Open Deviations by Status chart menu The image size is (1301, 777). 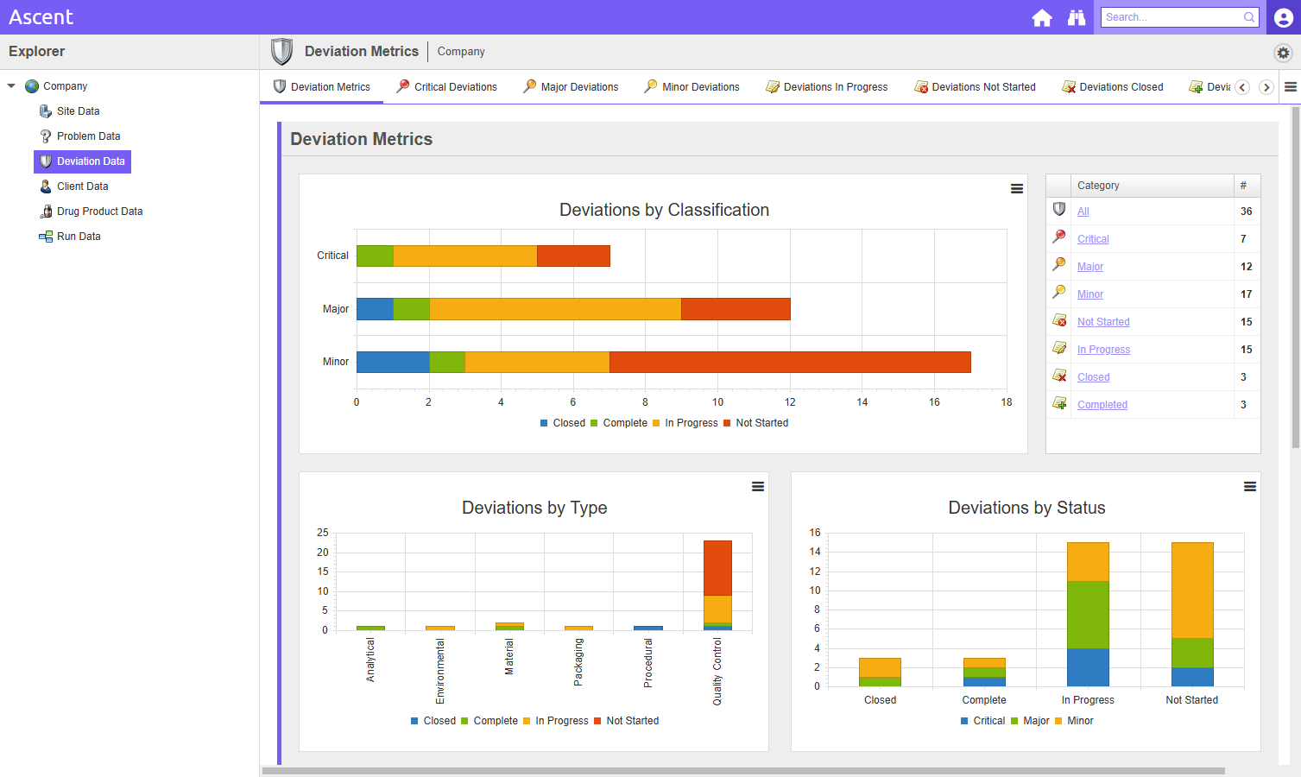(x=1250, y=487)
